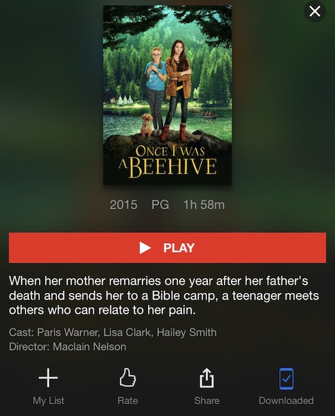Click cast member Hailey Smith

point(187,332)
